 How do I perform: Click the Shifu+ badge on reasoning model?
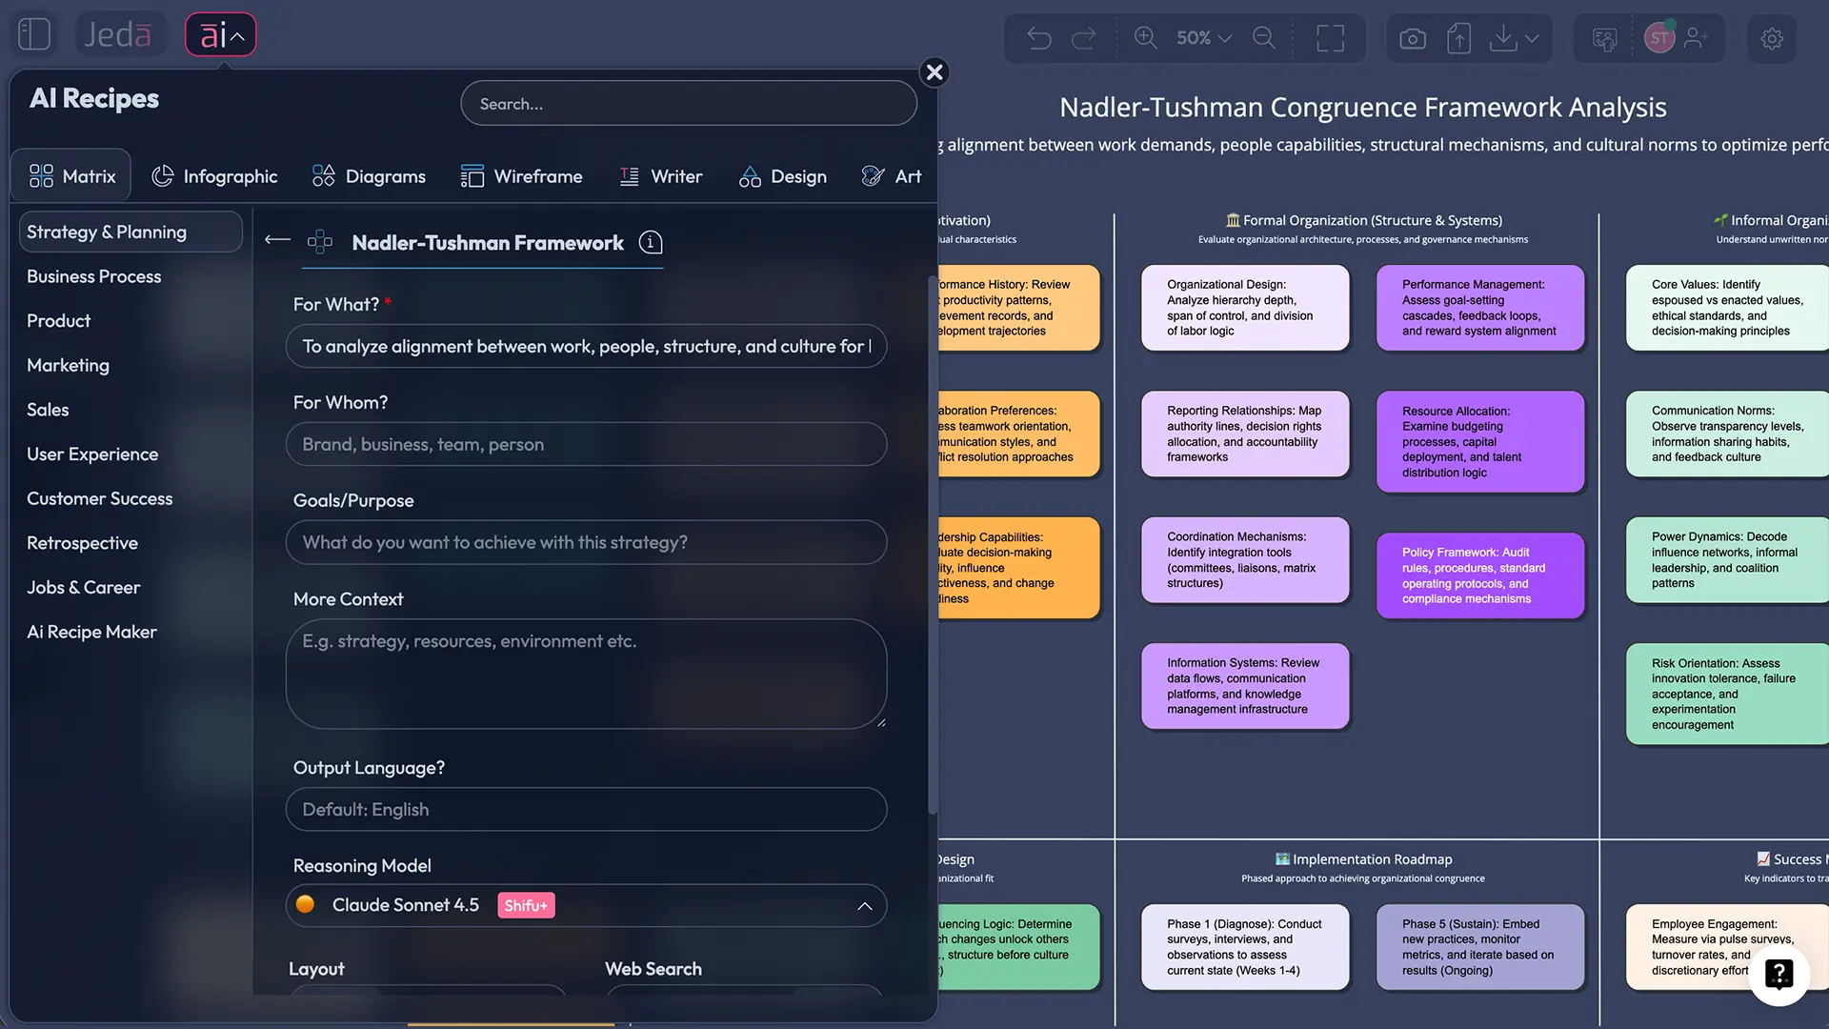[x=525, y=905]
